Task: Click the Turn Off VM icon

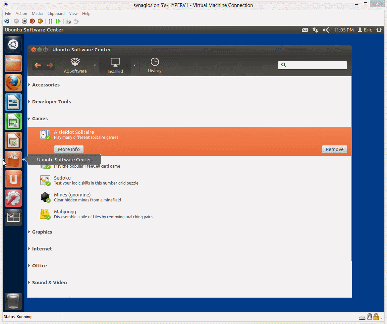Action: tap(24, 21)
